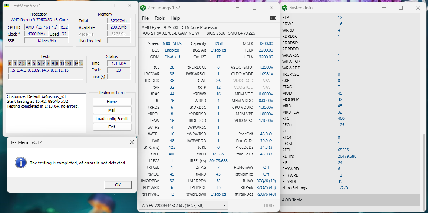Click the ProcOdt 48.0 Ω value
This screenshot has width=428, height=213.
coord(266,134)
